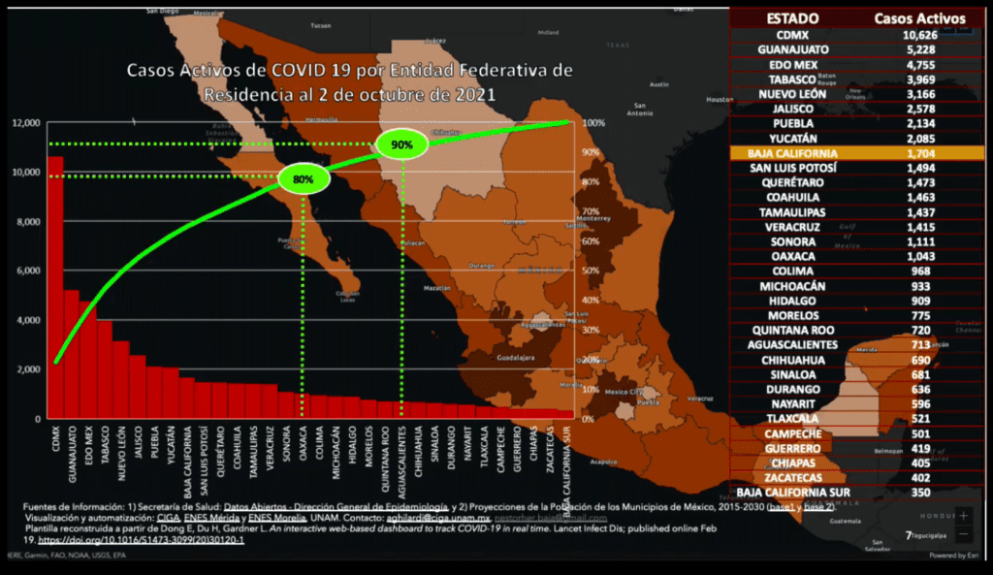This screenshot has height=575, width=993.
Task: Open the Datos Abiertos Dirección General de Epidemiología link
Action: pyautogui.click(x=336, y=507)
